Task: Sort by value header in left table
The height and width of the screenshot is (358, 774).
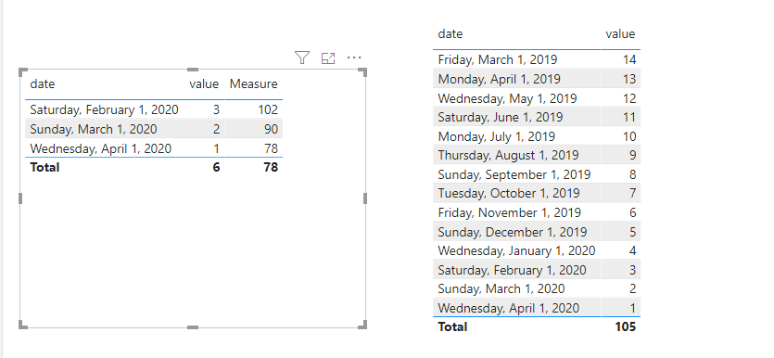Action: [204, 84]
